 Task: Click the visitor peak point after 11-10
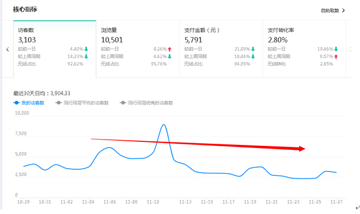tap(164, 125)
